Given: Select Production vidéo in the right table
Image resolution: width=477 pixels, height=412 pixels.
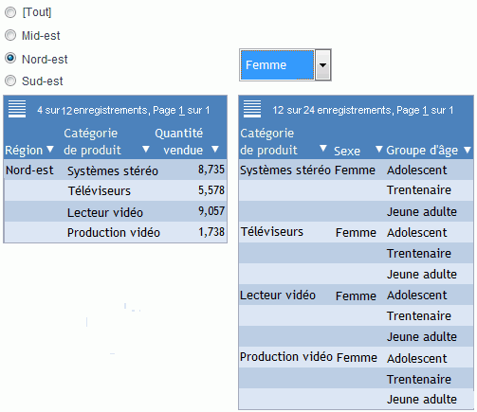Looking at the screenshot, I should [x=286, y=357].
